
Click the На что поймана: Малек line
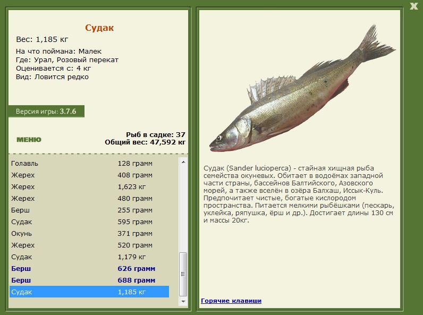coord(59,51)
